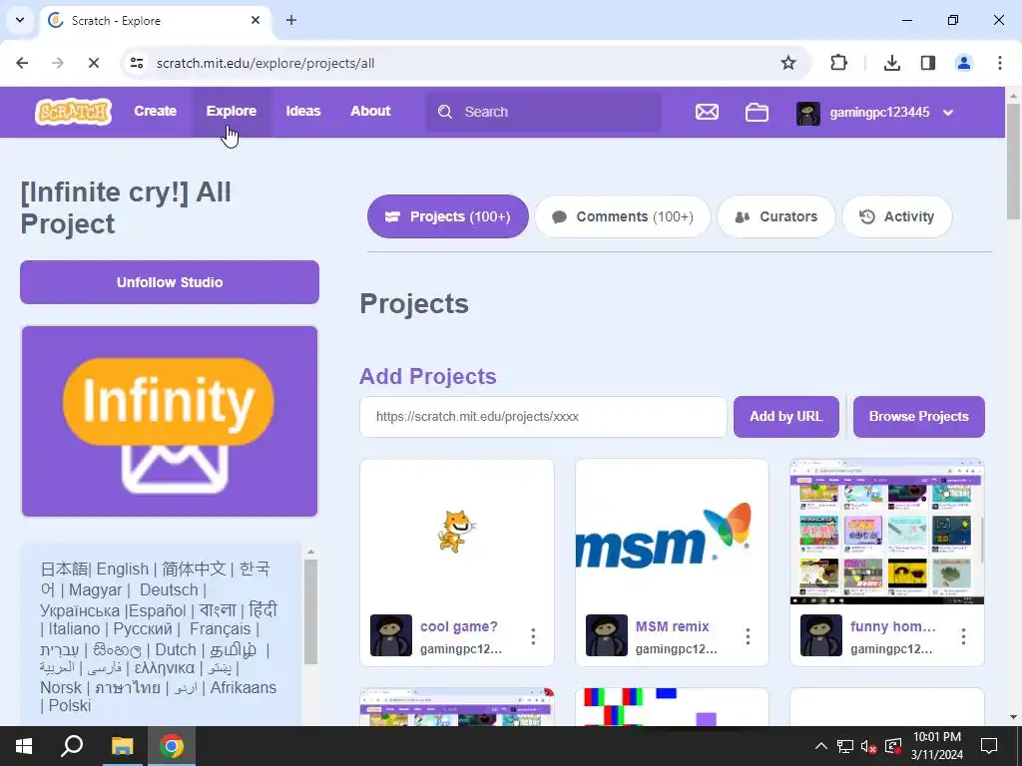The width and height of the screenshot is (1022, 766).
Task: Switch to the Activity tab
Action: [897, 216]
